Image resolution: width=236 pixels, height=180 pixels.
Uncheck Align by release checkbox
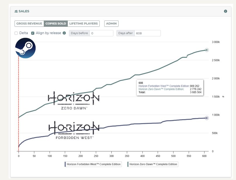(x=33, y=33)
